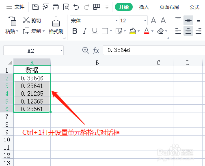Redo the last undone action

click(x=86, y=7)
